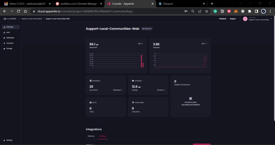Click the page vertical scrollbar
The width and height of the screenshot is (275, 145).
point(274,68)
